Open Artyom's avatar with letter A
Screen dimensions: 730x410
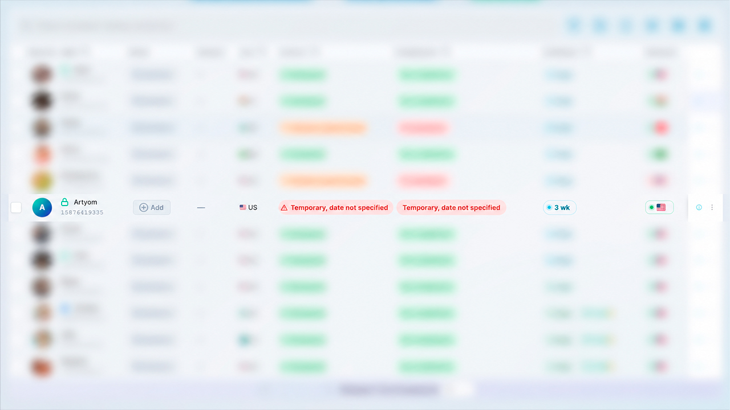(x=42, y=208)
